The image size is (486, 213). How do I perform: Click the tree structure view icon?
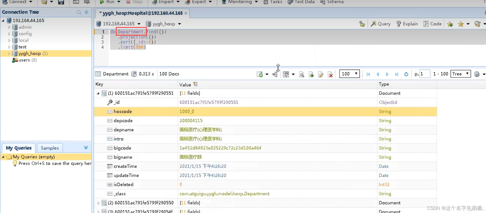pyautogui.click(x=275, y=75)
